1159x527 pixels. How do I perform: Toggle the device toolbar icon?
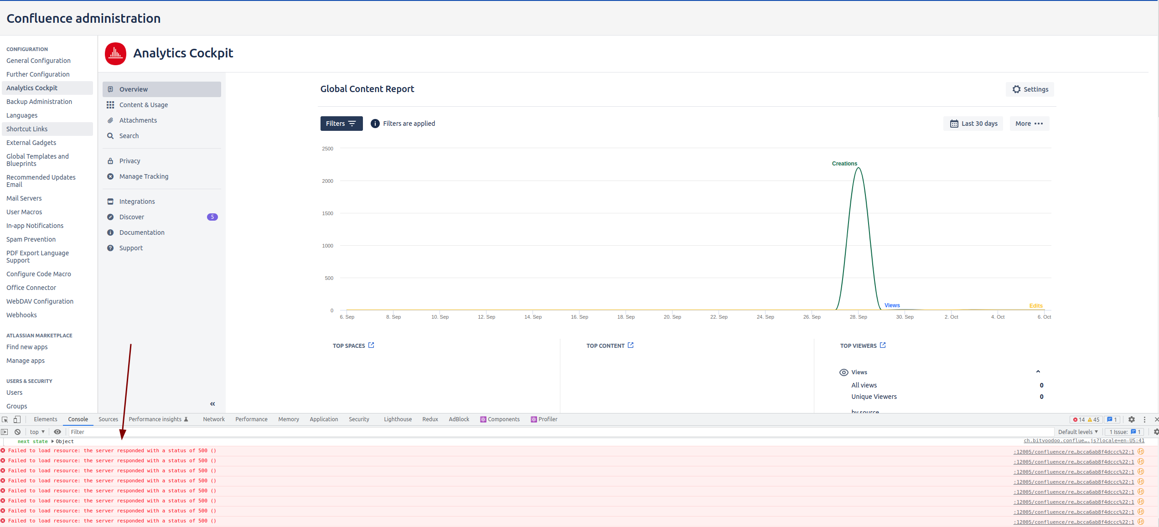point(17,419)
